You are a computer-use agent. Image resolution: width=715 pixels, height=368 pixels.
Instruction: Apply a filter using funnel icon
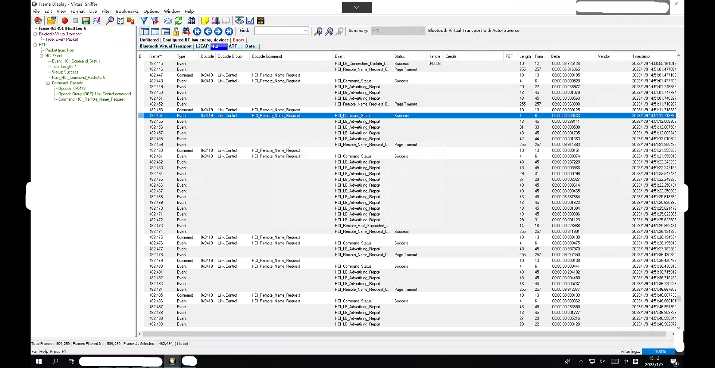(144, 21)
